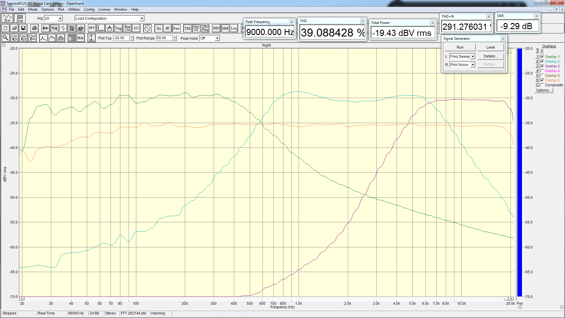Select the bar graph plot style icon
This screenshot has width=565, height=318.
pos(61,38)
